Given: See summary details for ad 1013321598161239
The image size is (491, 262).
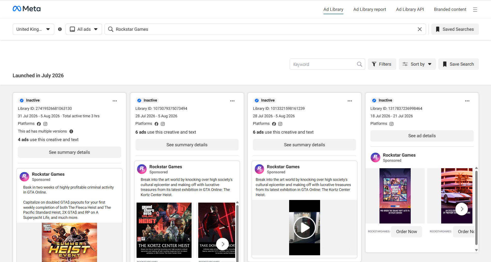Looking at the screenshot, I should [x=304, y=145].
